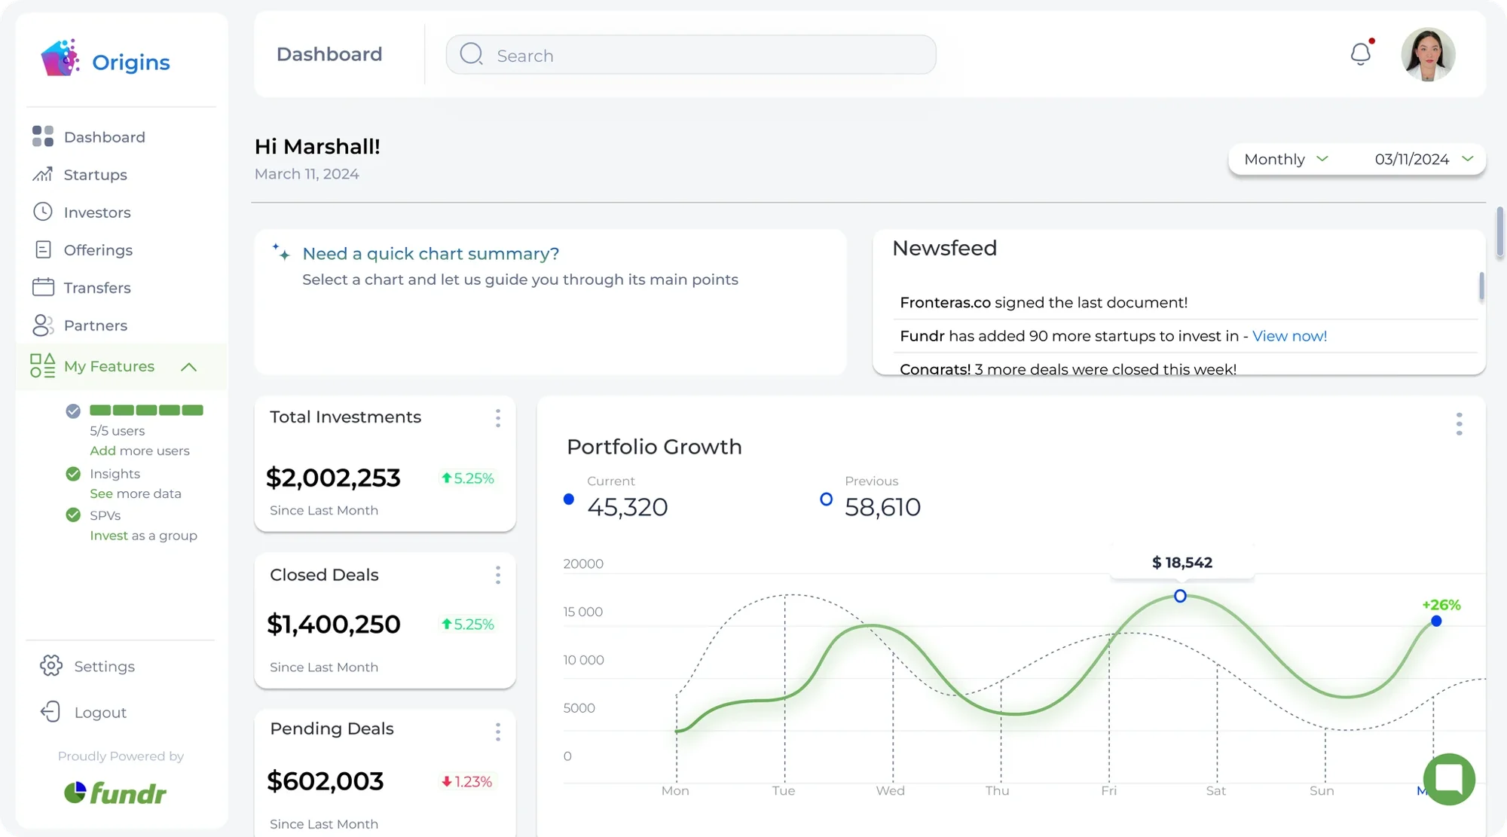1507x837 pixels.
Task: Open the Dashboard grid icon in sidebar
Action: tap(43, 136)
